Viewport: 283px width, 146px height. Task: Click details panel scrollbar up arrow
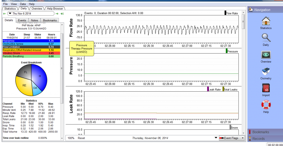pos(62,24)
